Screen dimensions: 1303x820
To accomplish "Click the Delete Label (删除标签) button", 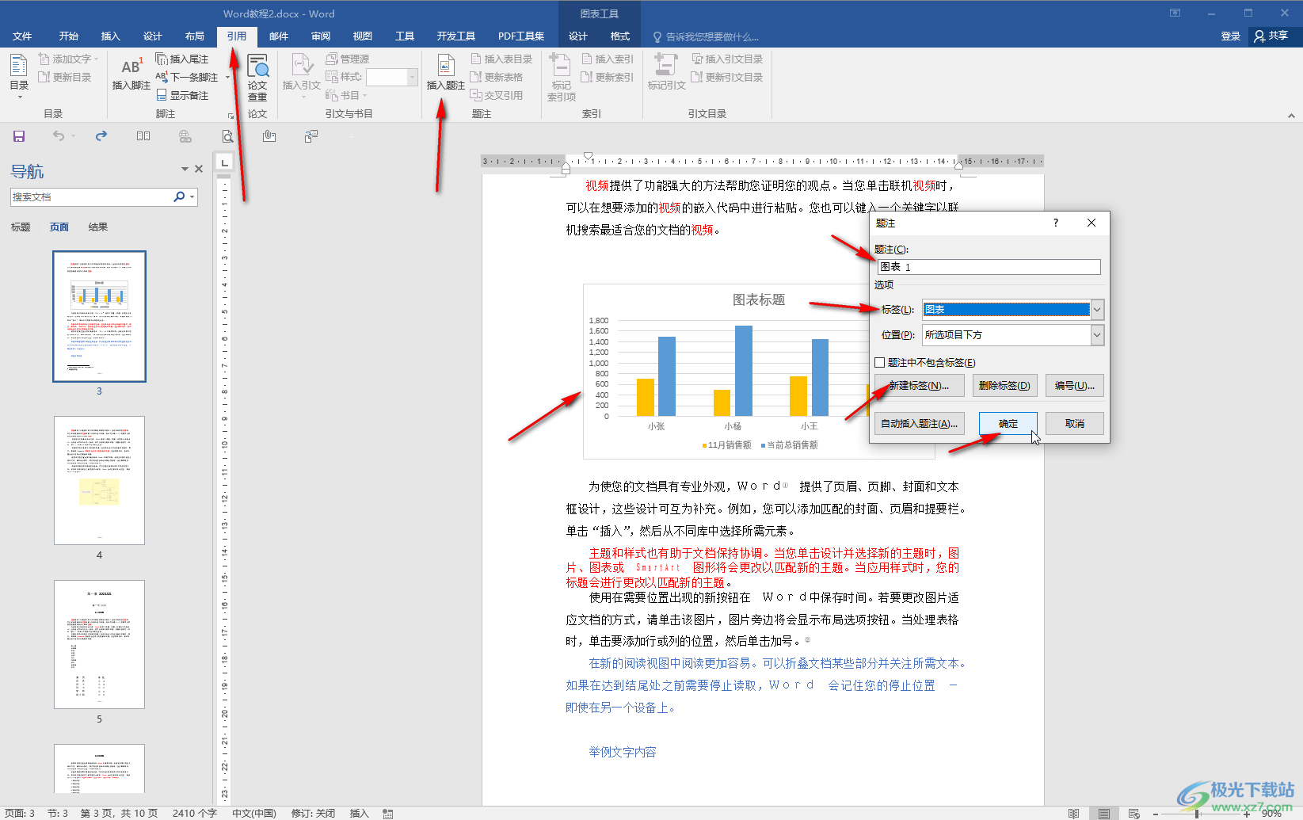I will [x=1004, y=386].
